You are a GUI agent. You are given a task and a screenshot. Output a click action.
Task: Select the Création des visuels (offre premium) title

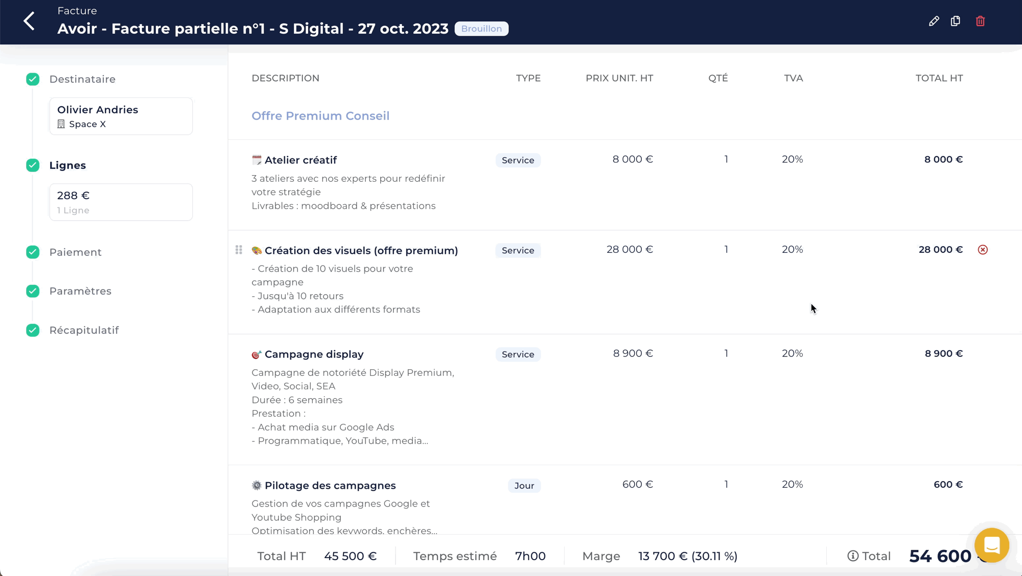click(x=361, y=250)
